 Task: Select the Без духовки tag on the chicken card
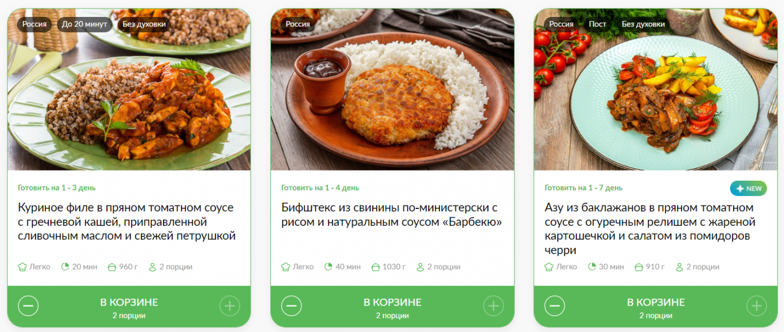point(144,24)
